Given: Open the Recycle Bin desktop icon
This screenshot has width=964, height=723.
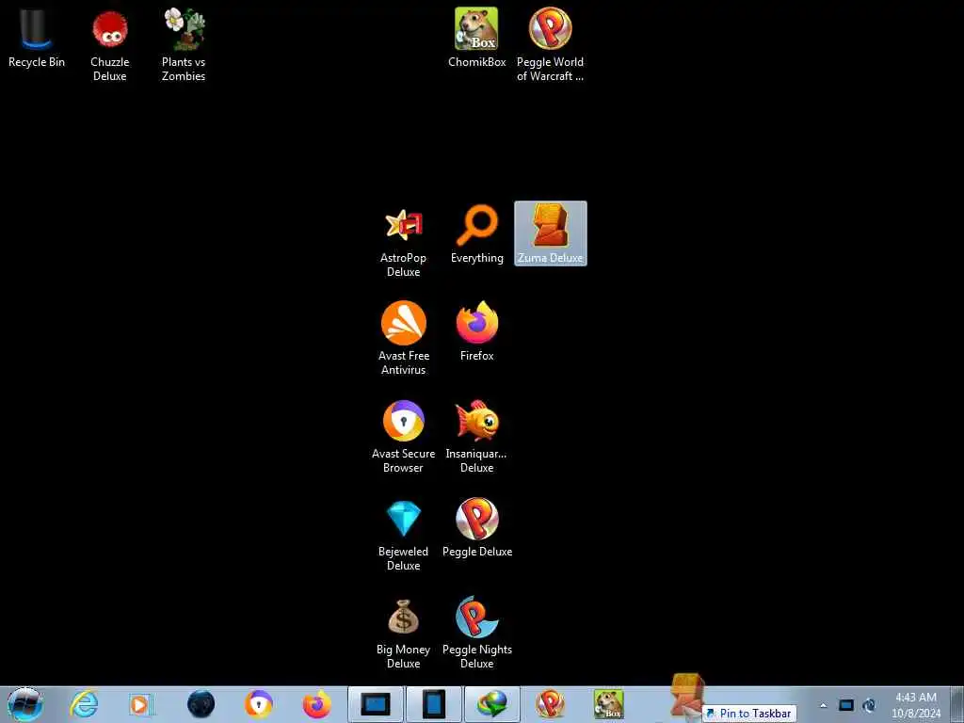Looking at the screenshot, I should pos(37,38).
